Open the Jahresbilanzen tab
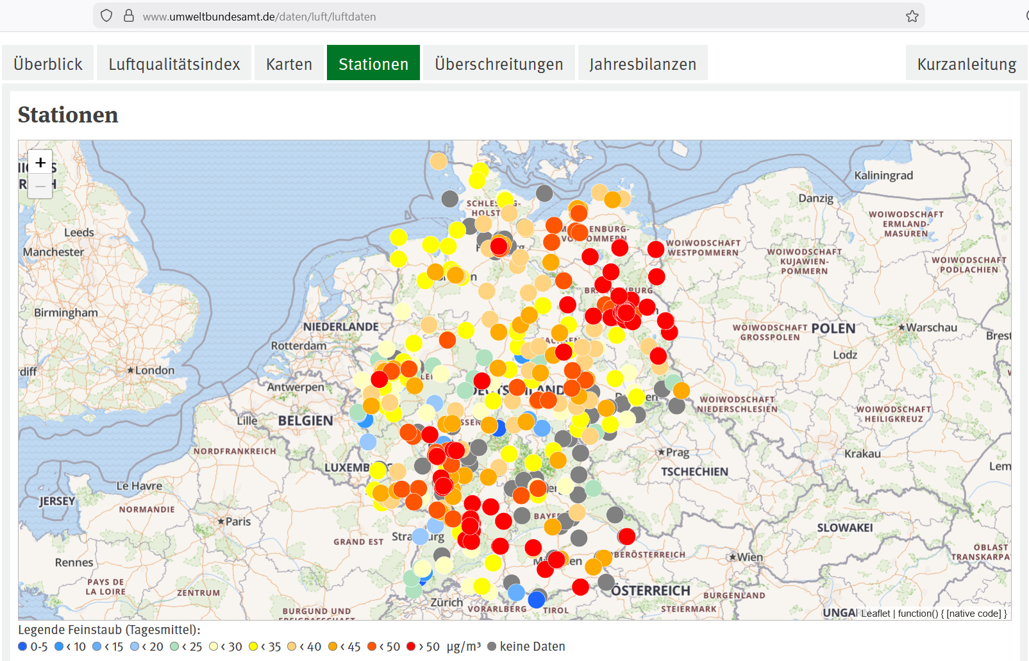Image resolution: width=1029 pixels, height=661 pixels. [642, 64]
